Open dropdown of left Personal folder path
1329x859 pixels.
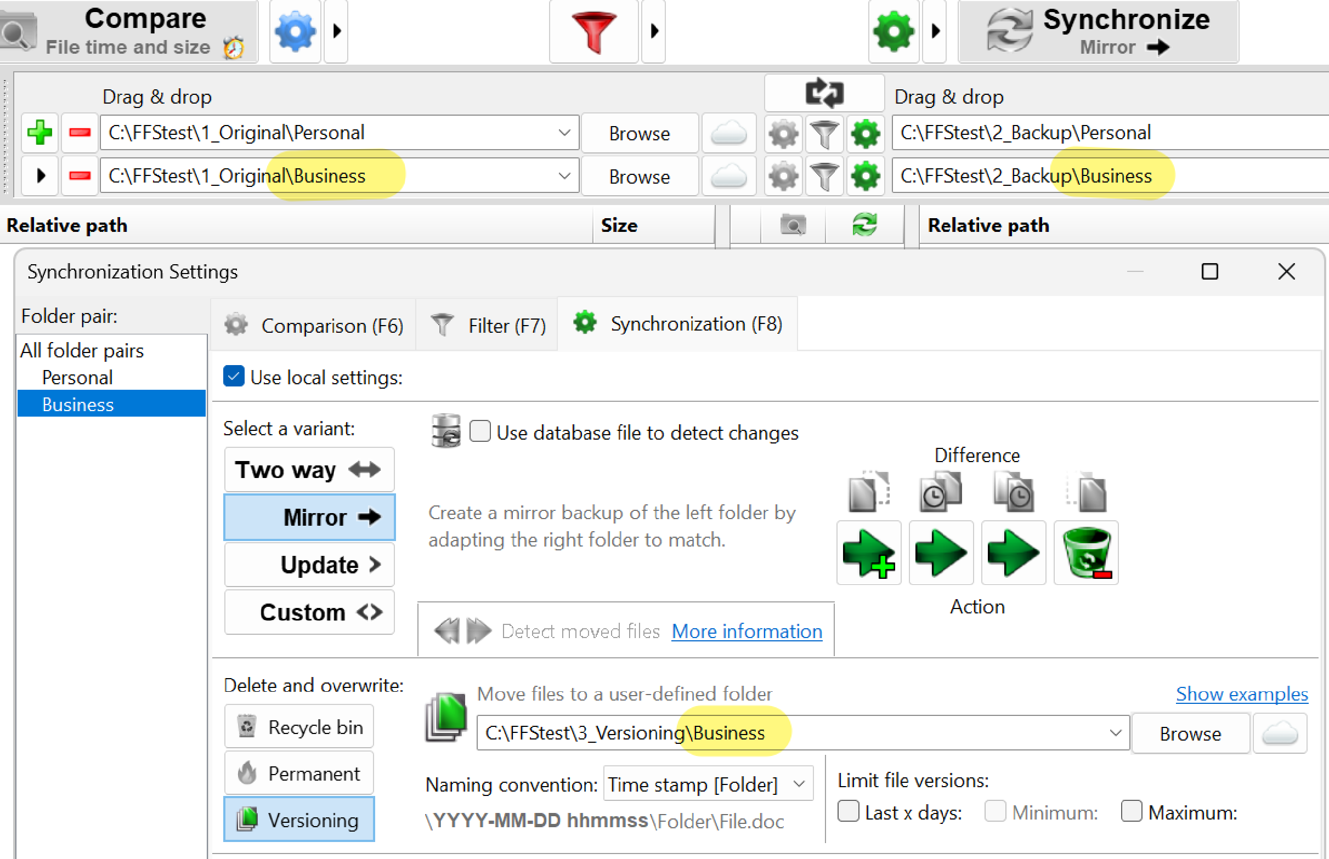(564, 133)
